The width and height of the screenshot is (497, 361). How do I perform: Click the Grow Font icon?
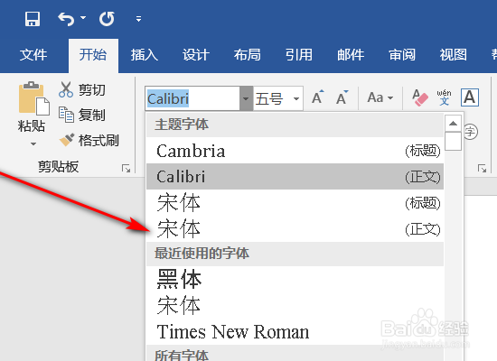pyautogui.click(x=318, y=97)
